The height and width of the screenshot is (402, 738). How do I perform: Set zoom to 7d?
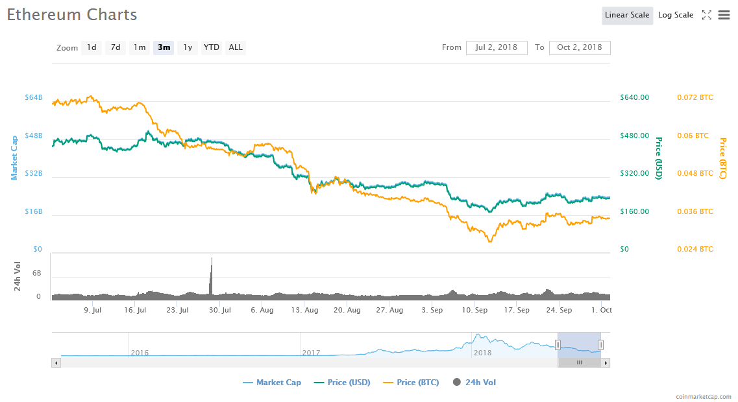click(x=116, y=47)
